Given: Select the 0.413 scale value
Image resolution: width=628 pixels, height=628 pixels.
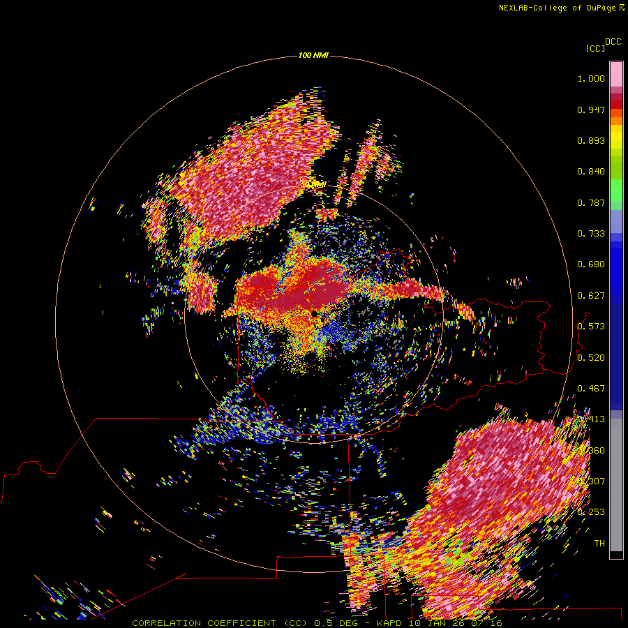Looking at the screenshot, I should 591,419.
